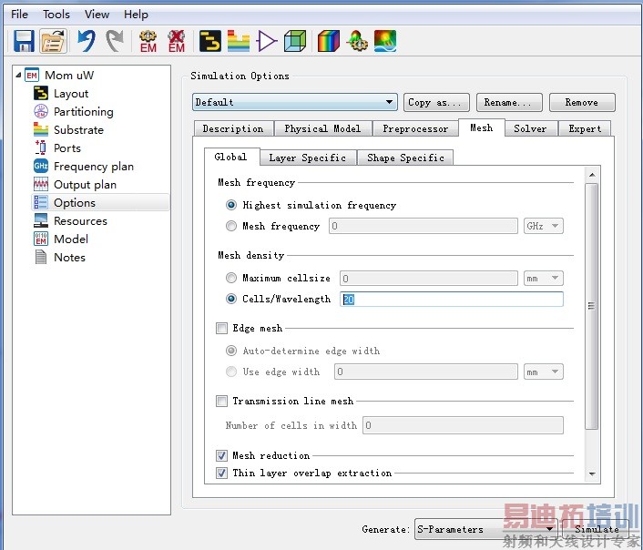The image size is (643, 550).
Task: Click the blue Undo arrow icon
Action: [87, 41]
